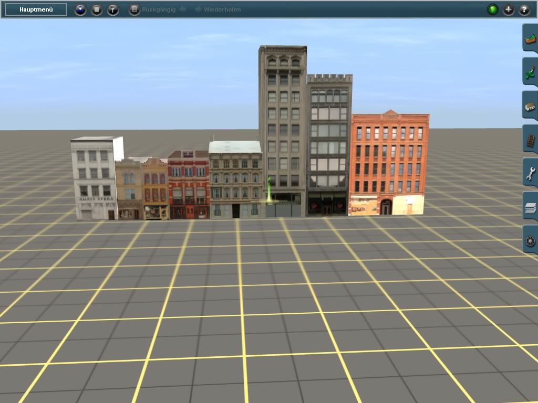The width and height of the screenshot is (538, 403).
Task: Select the white Opera building
Action: point(95,178)
